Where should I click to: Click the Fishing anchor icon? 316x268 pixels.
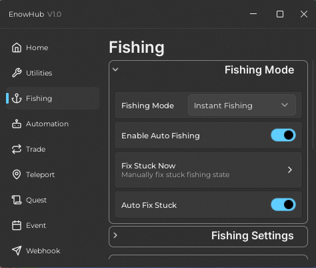(x=17, y=98)
